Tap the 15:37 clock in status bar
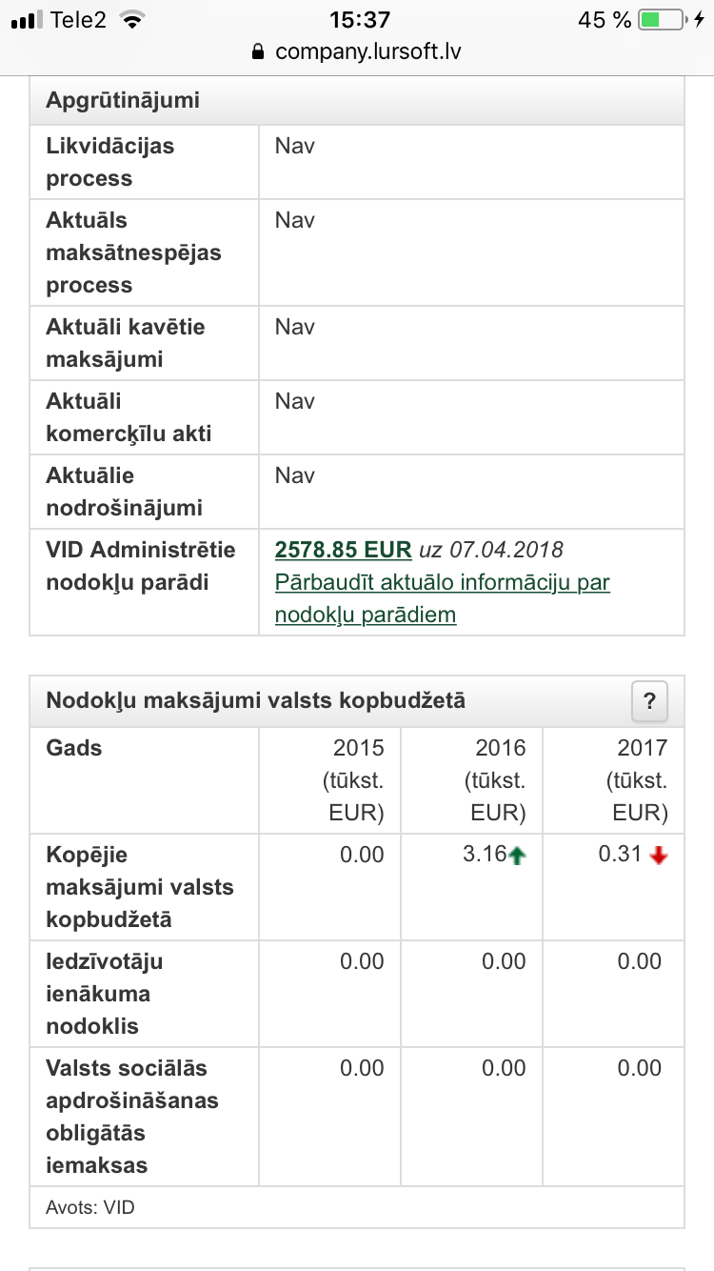 pos(359,19)
